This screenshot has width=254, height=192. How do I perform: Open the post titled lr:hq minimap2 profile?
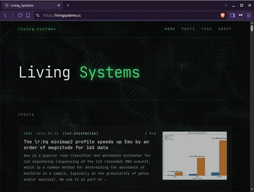tap(86, 145)
